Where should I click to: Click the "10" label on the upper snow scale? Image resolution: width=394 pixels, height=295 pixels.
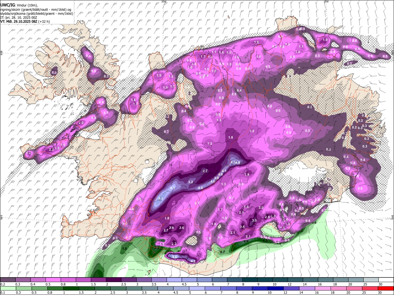point(275,284)
